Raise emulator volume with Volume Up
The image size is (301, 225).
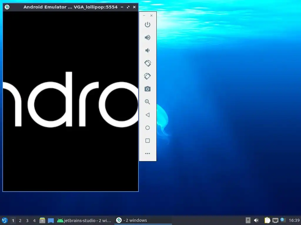pyautogui.click(x=148, y=37)
